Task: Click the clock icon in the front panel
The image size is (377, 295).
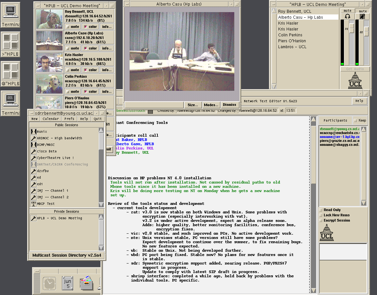Action: tap(49, 283)
